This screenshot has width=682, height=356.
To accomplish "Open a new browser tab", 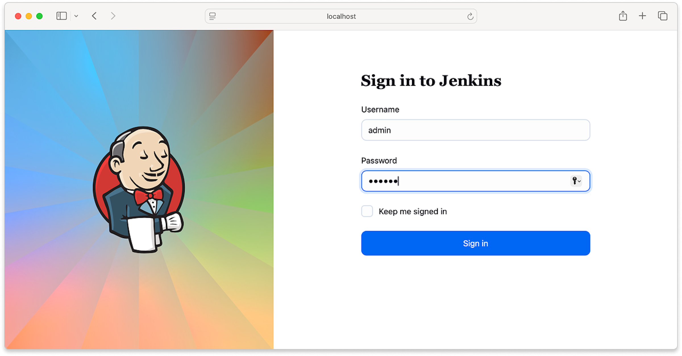I will click(642, 16).
